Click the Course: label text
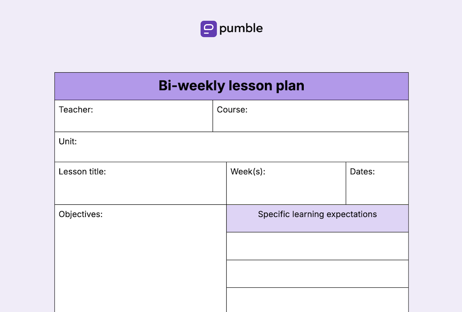The height and width of the screenshot is (312, 462). (232, 110)
